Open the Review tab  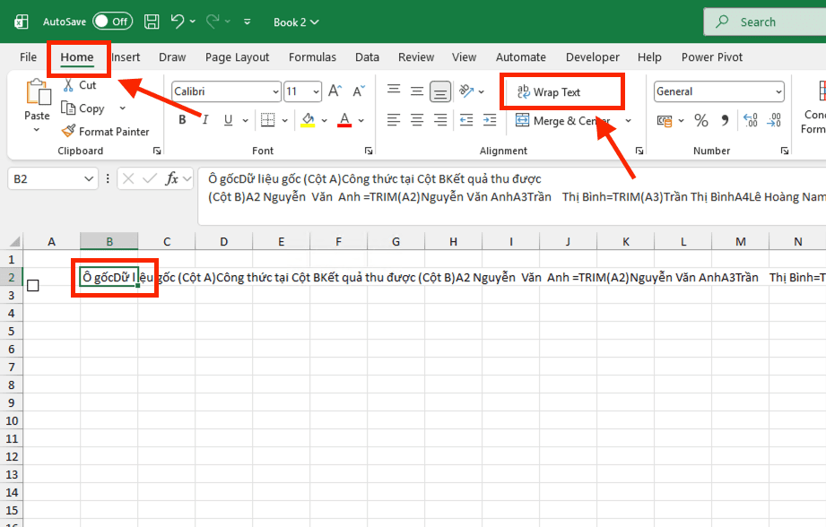point(416,56)
